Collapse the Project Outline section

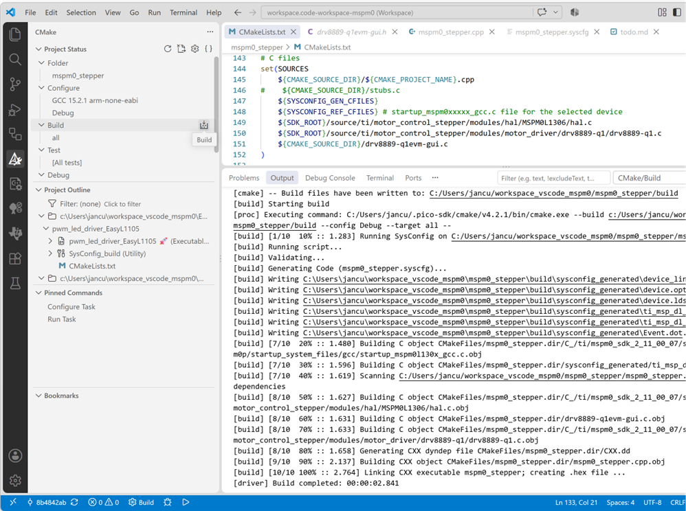pos(38,190)
